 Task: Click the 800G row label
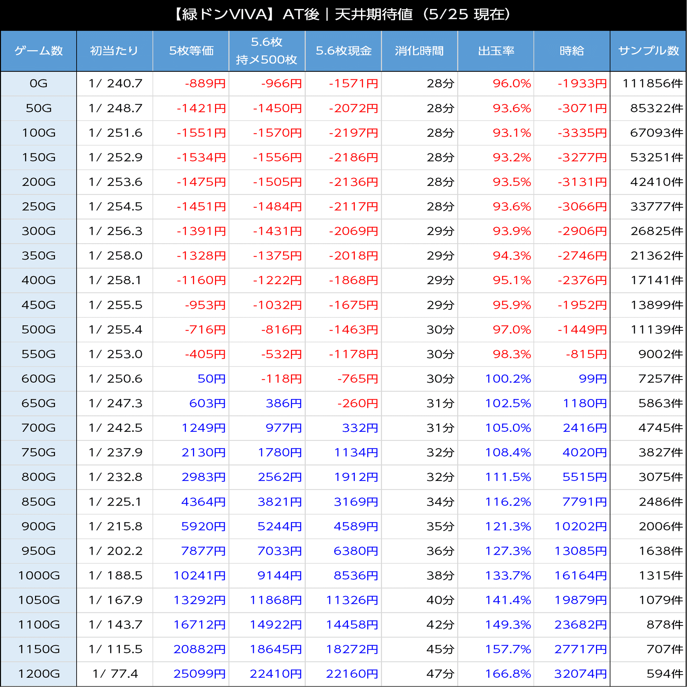pyautogui.click(x=38, y=477)
